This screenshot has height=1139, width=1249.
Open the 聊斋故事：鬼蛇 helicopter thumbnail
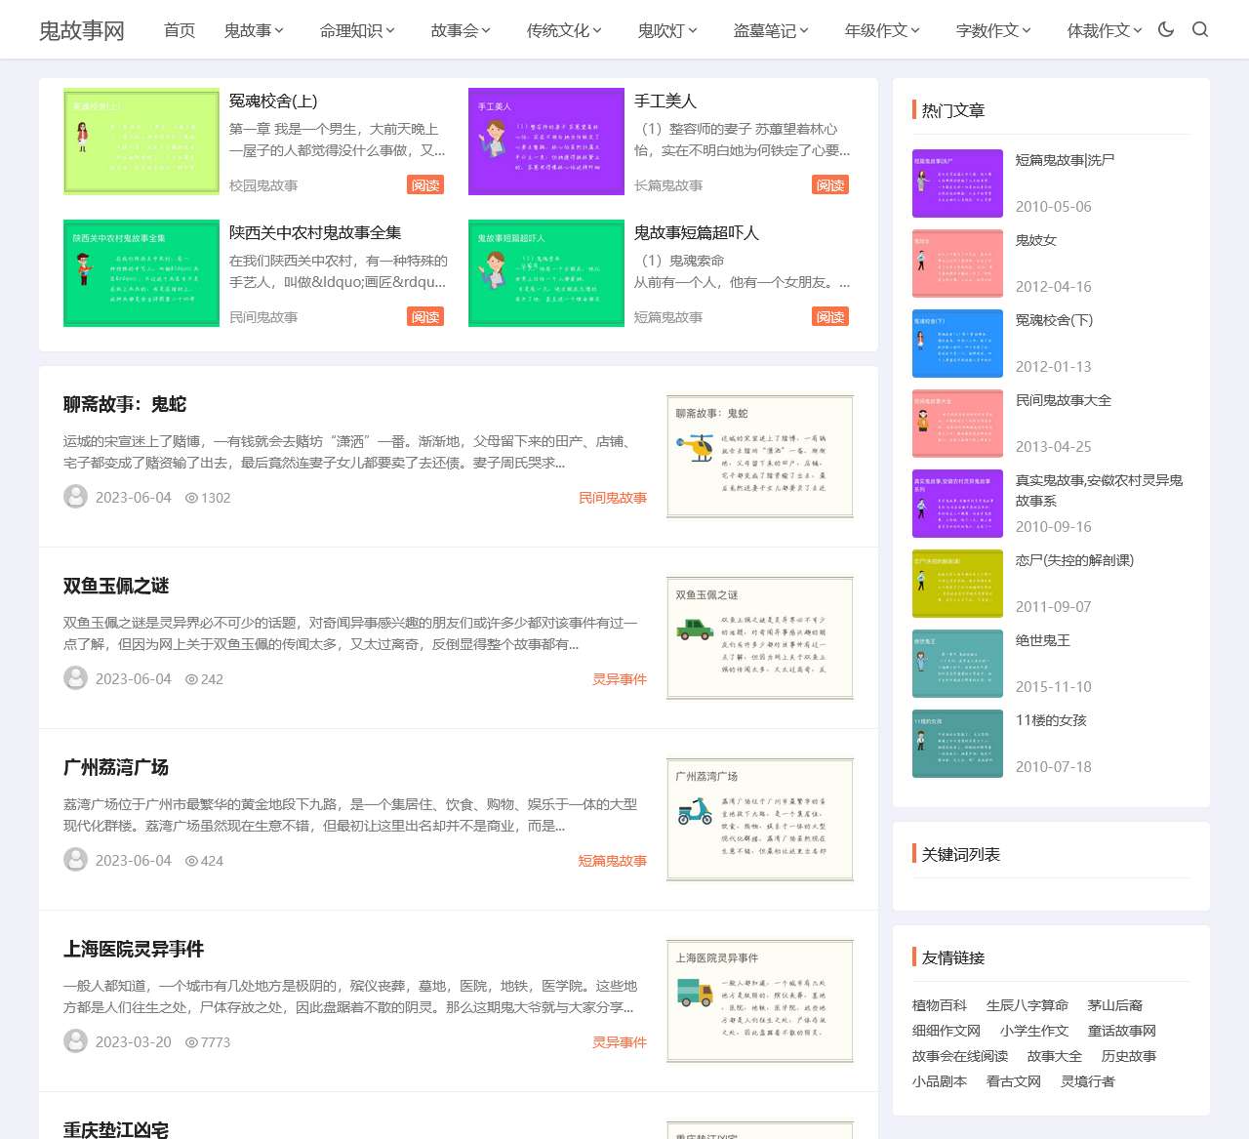point(760,457)
